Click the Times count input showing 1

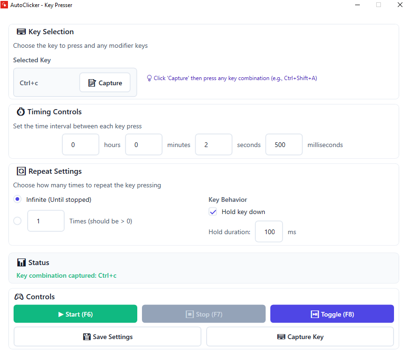[45, 221]
